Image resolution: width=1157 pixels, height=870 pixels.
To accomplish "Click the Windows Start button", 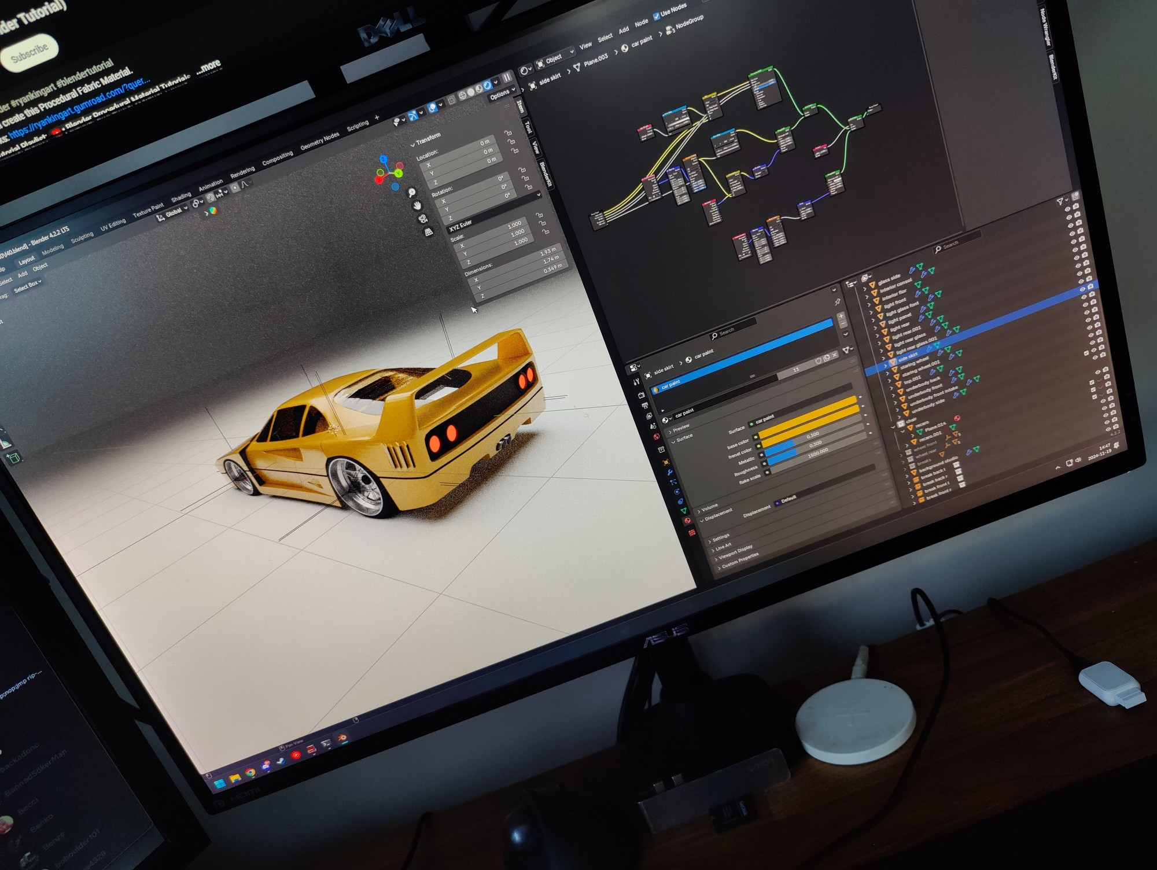I will (219, 784).
